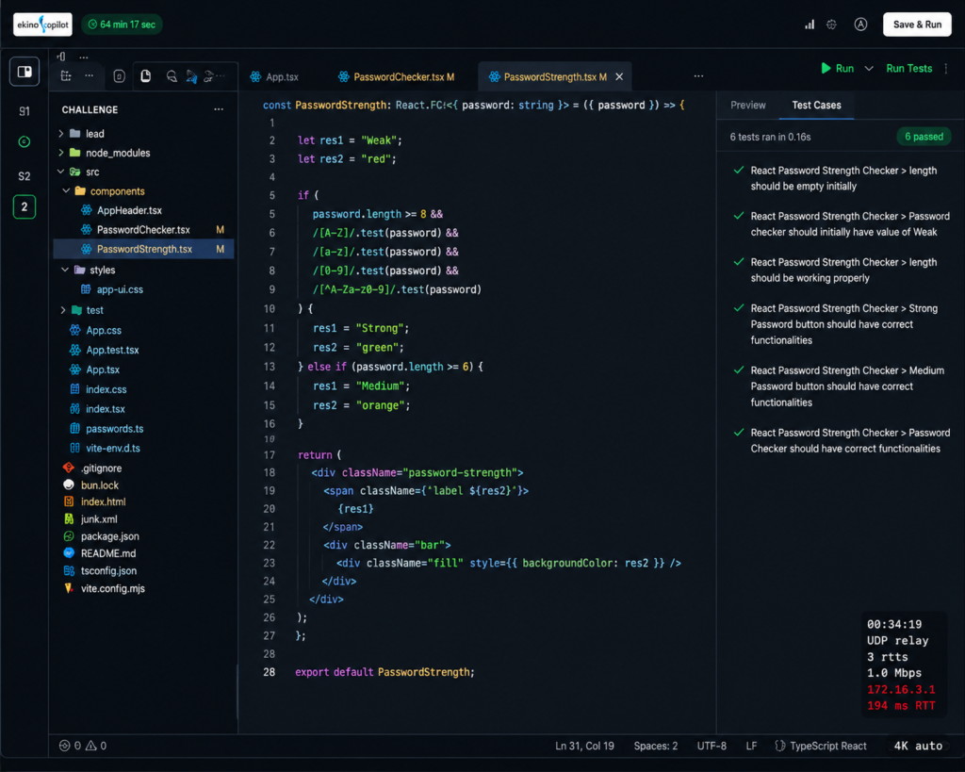Click the split pane icon above explorer

tap(61, 57)
